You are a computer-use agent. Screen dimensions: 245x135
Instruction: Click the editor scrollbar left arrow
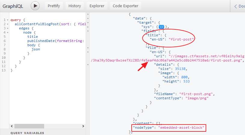pyautogui.click(x=11, y=126)
